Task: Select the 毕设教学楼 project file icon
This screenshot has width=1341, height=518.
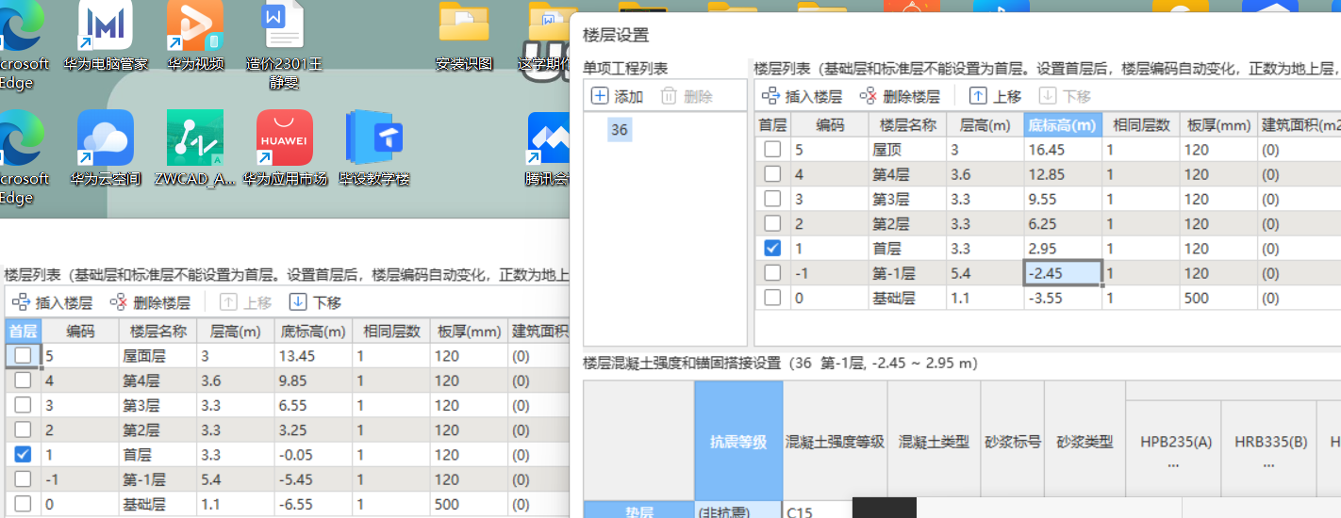Action: point(374,148)
